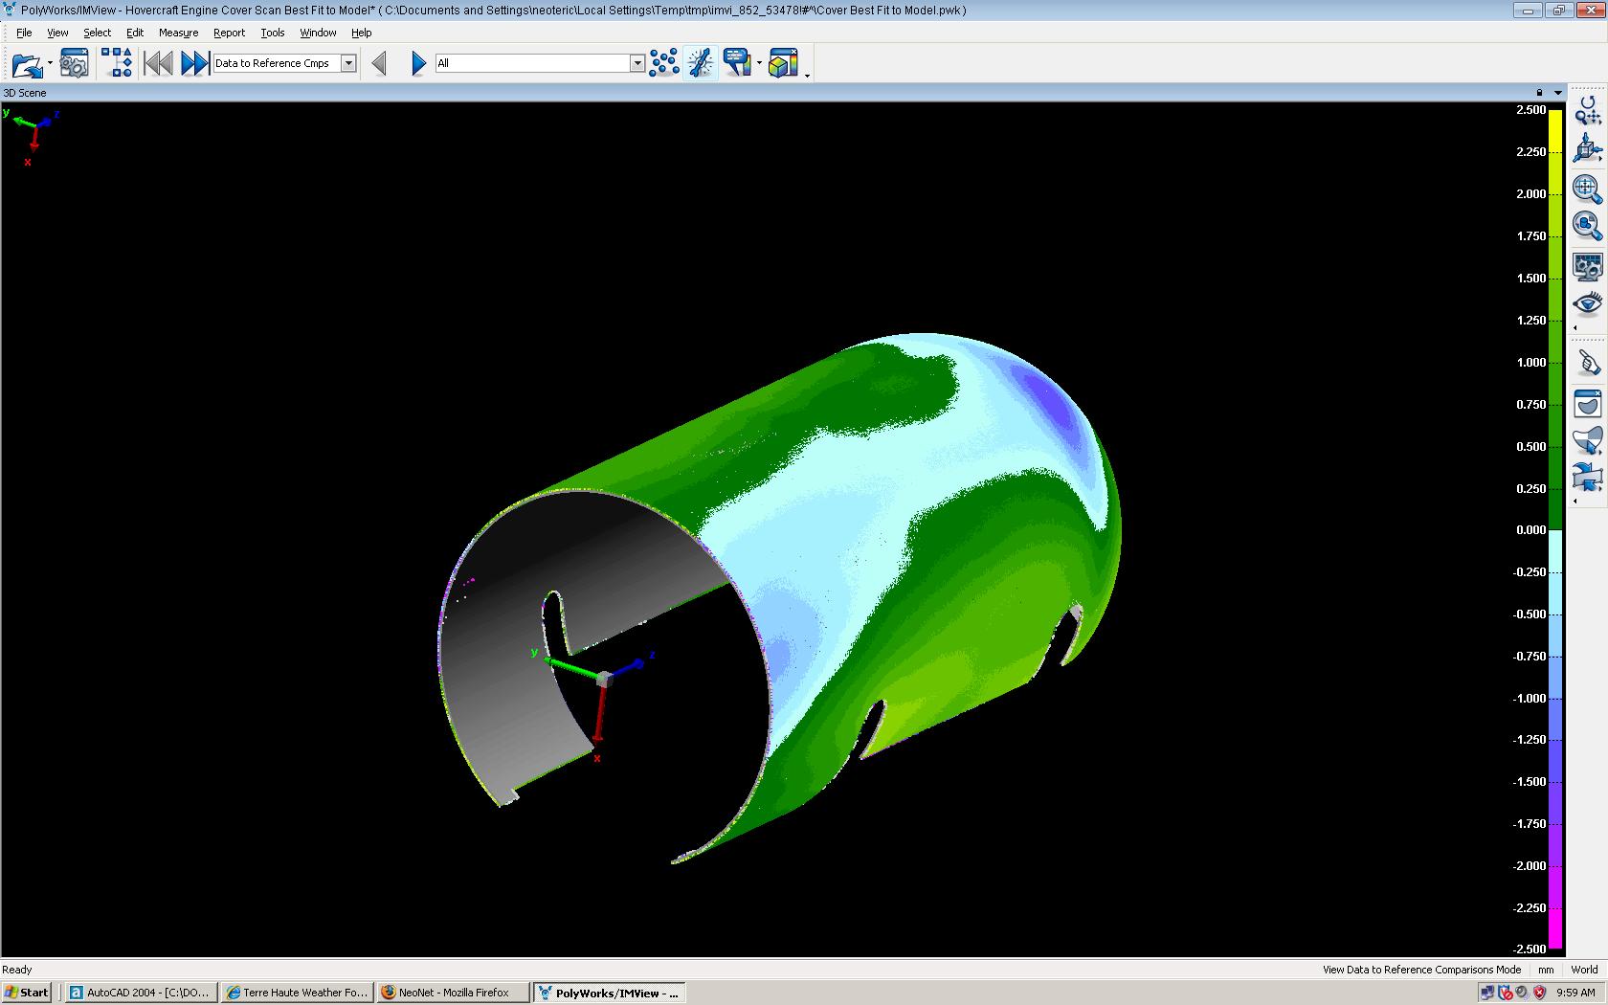This screenshot has width=1608, height=1005.
Task: Open the Edit menu
Action: (135, 33)
